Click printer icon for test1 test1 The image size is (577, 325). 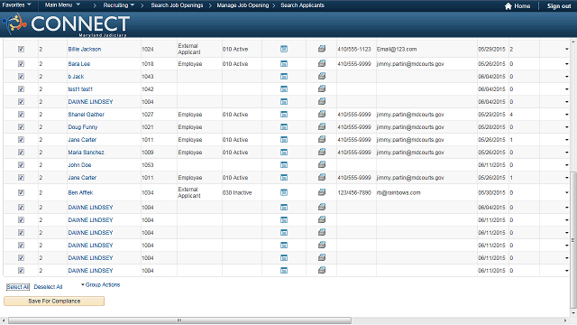click(322, 88)
